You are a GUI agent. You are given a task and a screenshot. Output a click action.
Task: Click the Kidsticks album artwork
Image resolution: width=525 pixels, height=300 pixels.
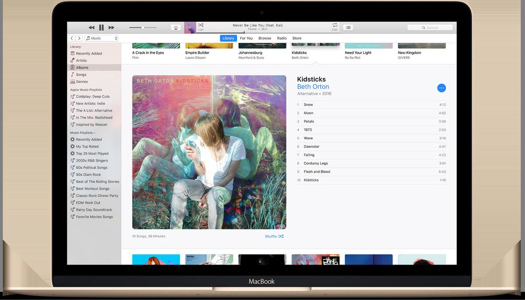click(x=209, y=152)
